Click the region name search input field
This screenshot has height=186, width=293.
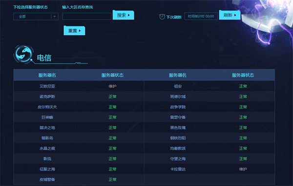87,16
